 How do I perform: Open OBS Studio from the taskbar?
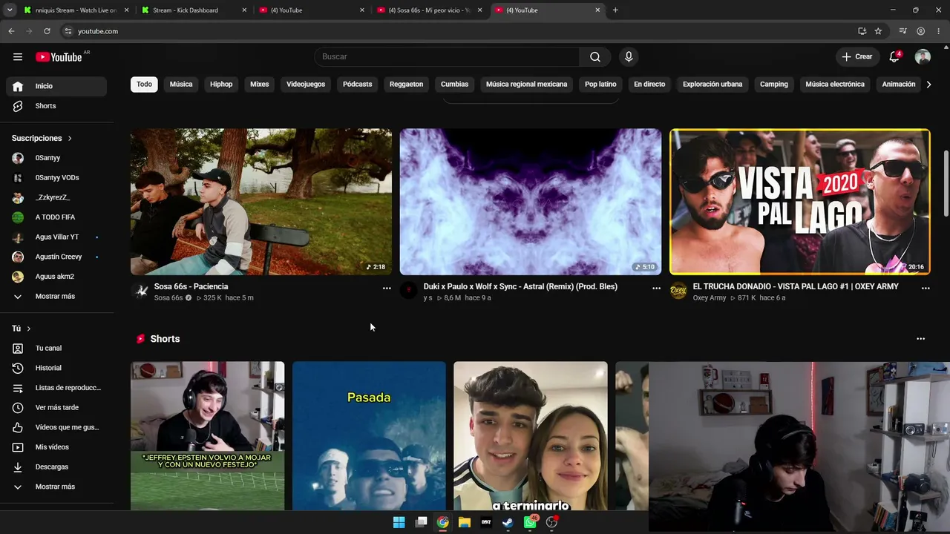[x=551, y=522]
